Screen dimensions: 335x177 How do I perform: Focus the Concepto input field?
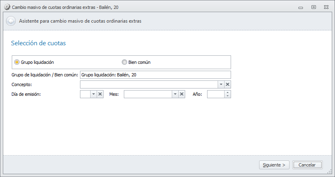pos(149,84)
